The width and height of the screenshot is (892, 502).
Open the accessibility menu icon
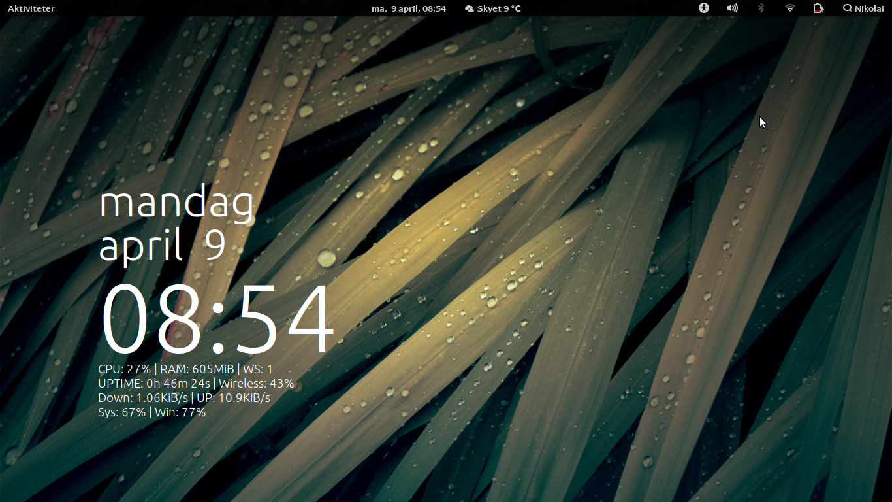(x=704, y=8)
